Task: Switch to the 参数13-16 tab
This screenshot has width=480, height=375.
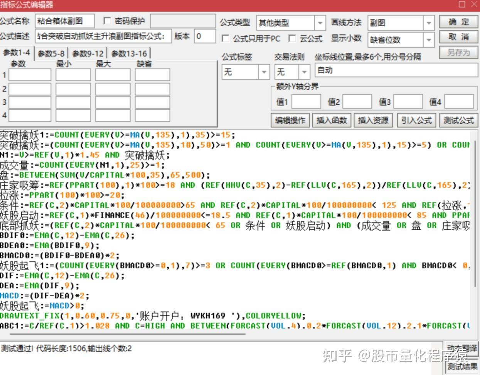Action: click(129, 54)
